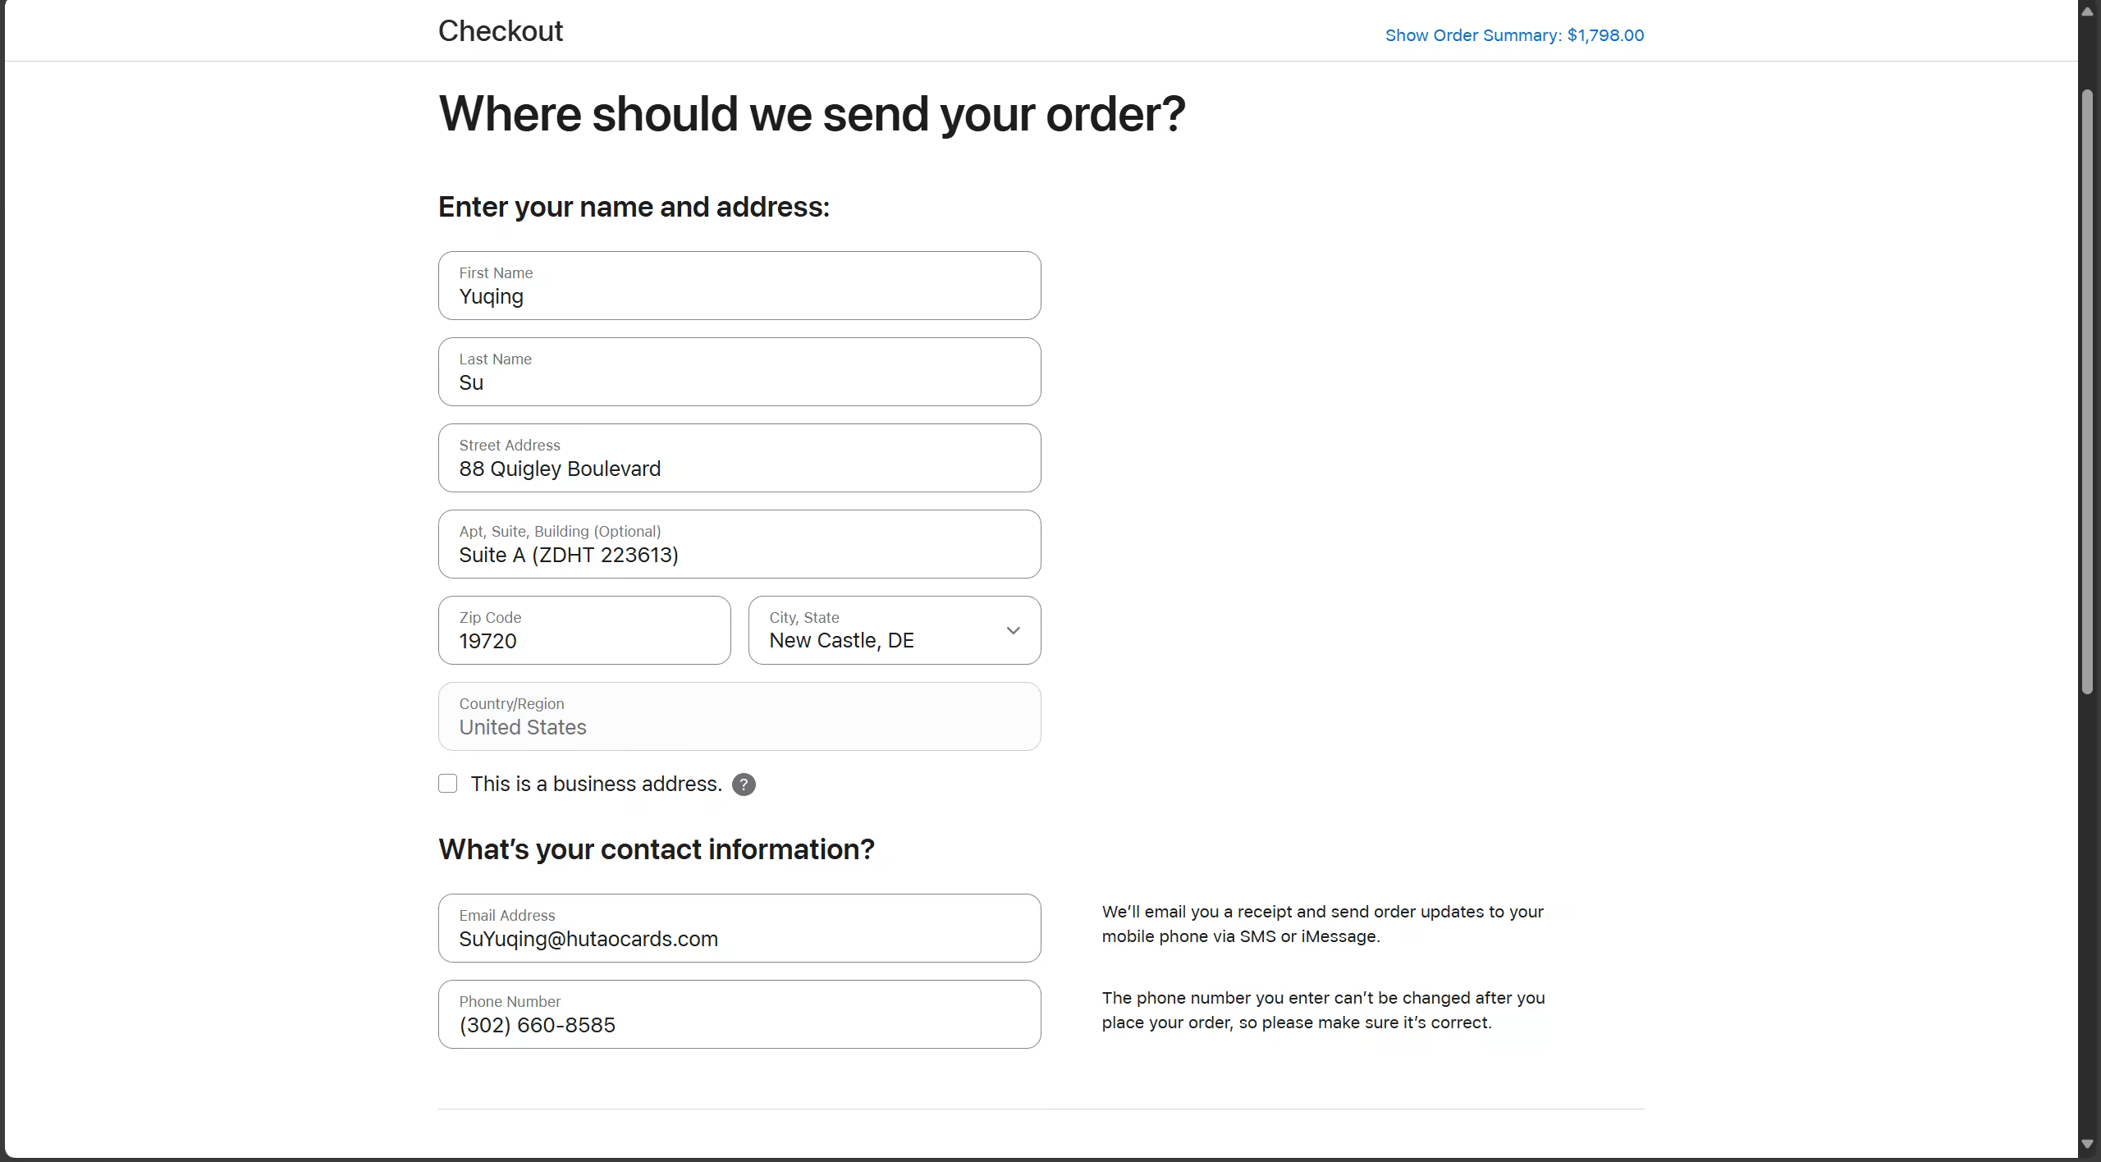Click the help question mark icon

tap(744, 785)
